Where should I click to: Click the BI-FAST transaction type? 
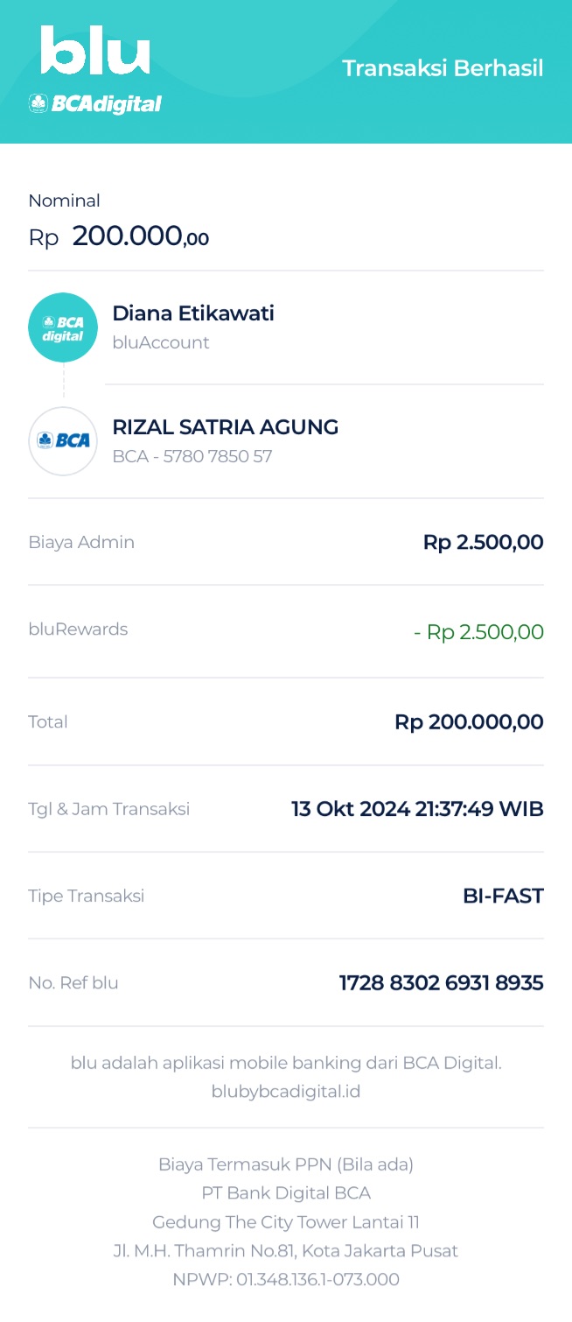pos(503,896)
